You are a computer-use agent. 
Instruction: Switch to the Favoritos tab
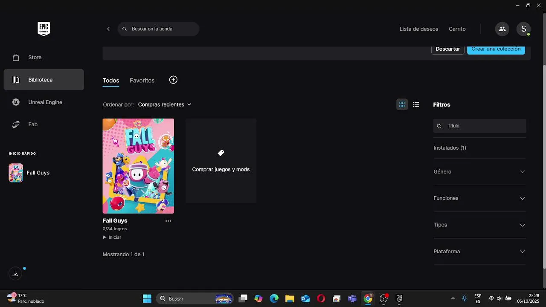142,81
